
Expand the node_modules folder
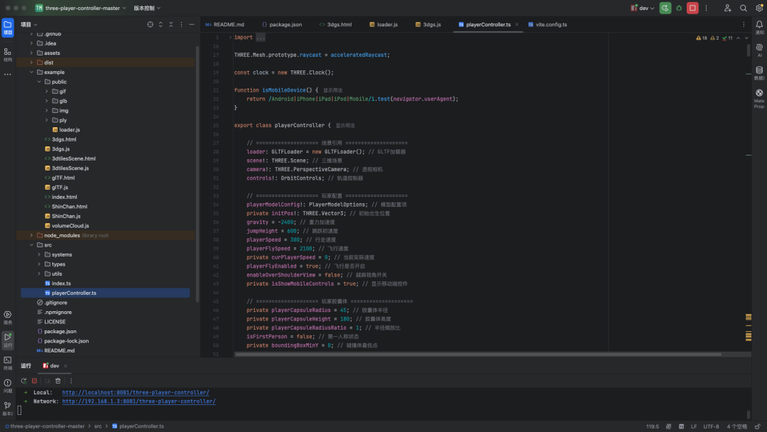point(31,235)
